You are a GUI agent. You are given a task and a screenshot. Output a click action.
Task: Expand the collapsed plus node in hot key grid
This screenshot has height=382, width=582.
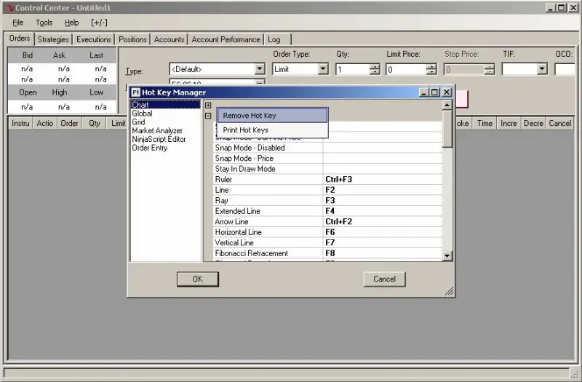[208, 106]
